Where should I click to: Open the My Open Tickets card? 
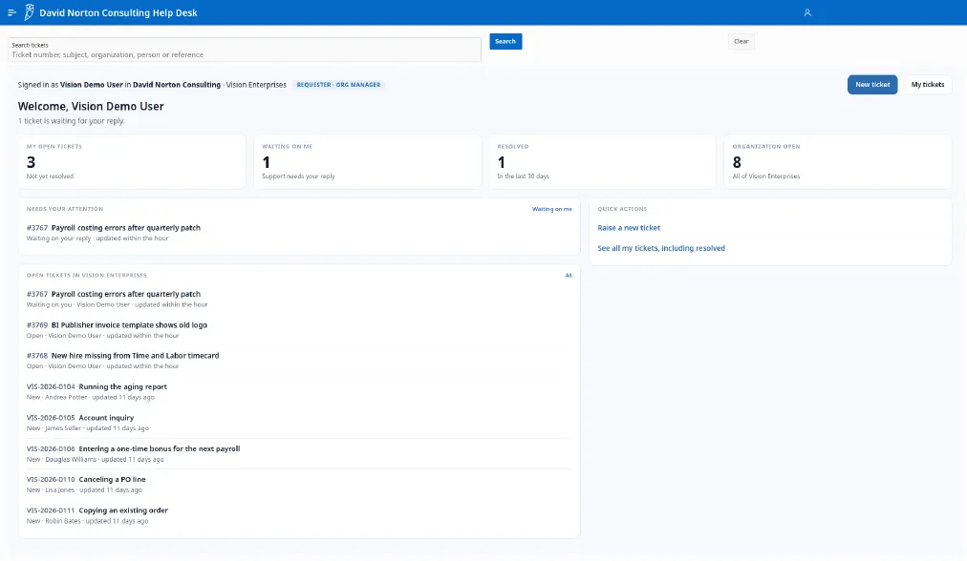tap(132, 162)
